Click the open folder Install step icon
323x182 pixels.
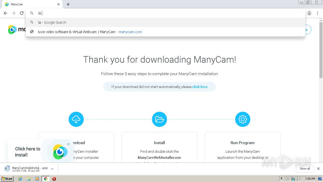click(159, 119)
